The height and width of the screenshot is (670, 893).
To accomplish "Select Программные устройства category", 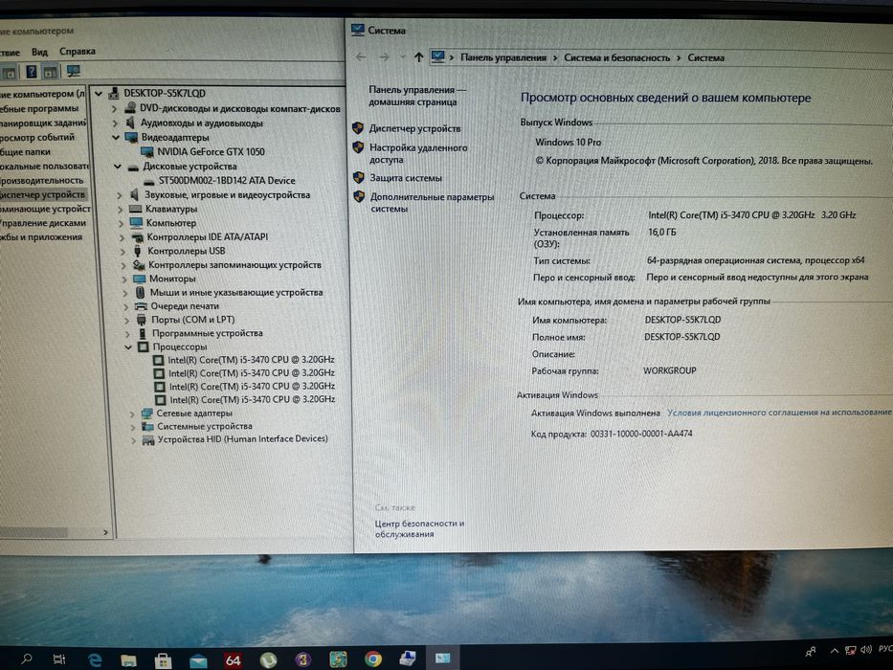I will click(x=208, y=333).
